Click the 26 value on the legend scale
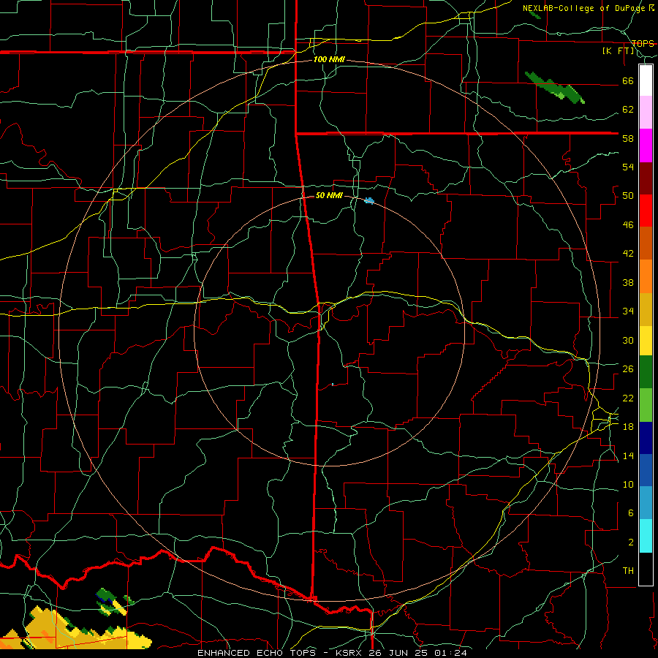 628,369
